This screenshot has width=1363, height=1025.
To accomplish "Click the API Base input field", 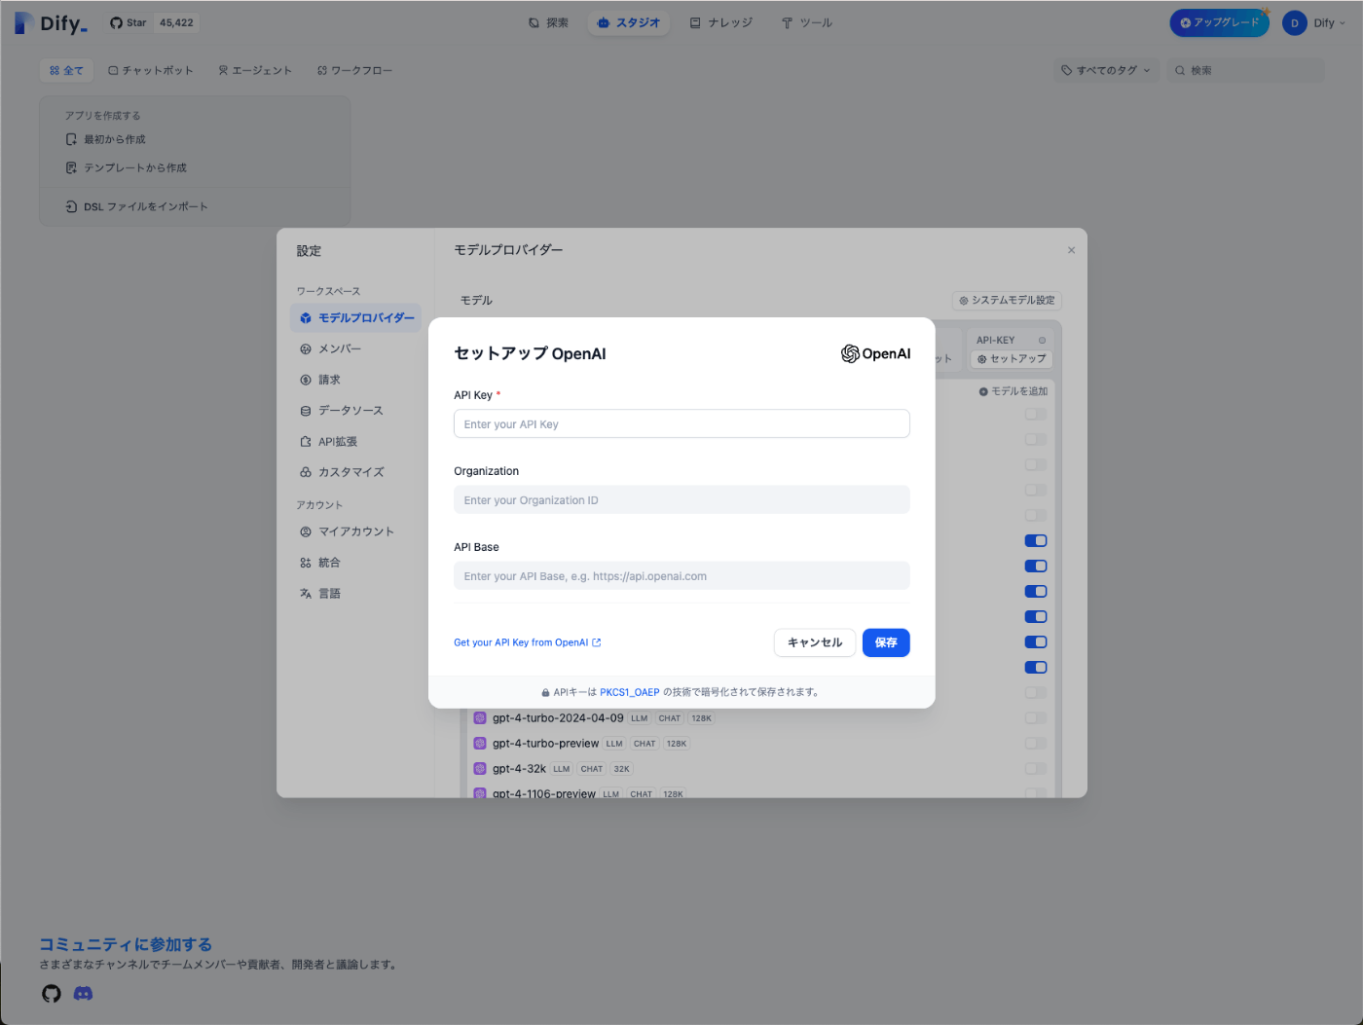I will 681,575.
